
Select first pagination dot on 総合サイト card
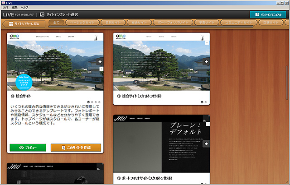click(90, 102)
